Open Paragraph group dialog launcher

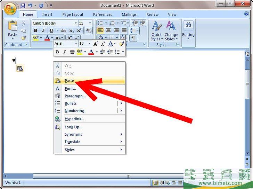pyautogui.click(x=144, y=44)
